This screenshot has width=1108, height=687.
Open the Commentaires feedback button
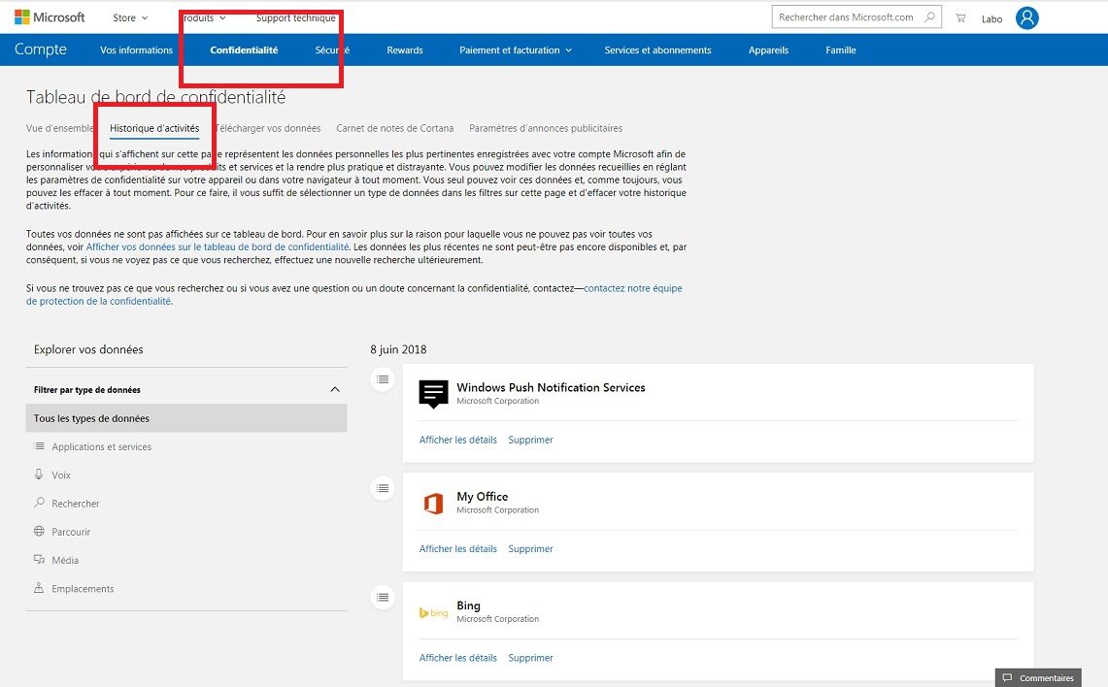point(1038,678)
